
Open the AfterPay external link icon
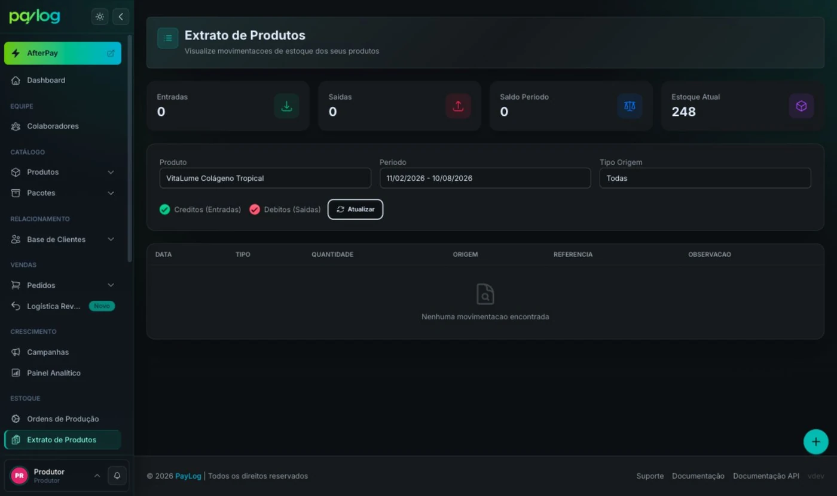pos(111,53)
